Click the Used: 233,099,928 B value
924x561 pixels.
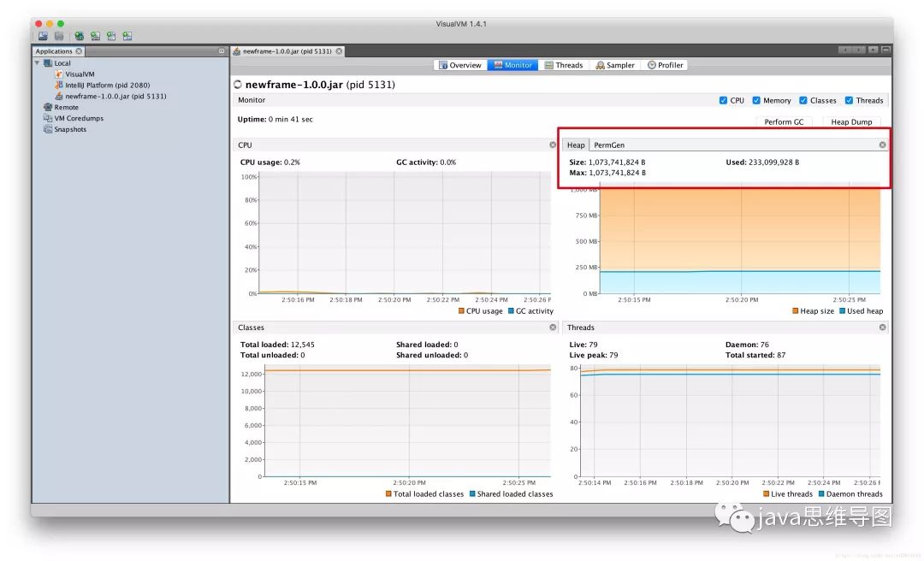762,162
